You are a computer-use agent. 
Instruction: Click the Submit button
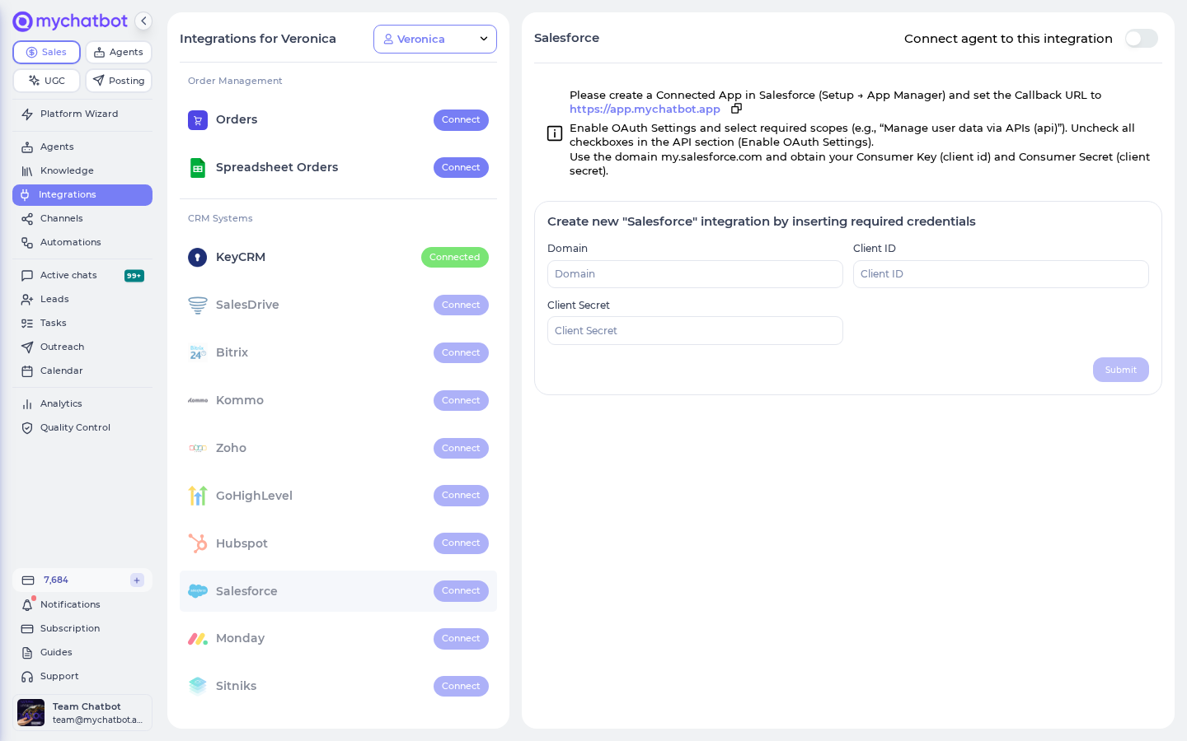[x=1121, y=370]
